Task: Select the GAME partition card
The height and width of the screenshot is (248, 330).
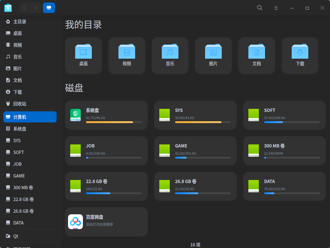Action: coord(195,151)
